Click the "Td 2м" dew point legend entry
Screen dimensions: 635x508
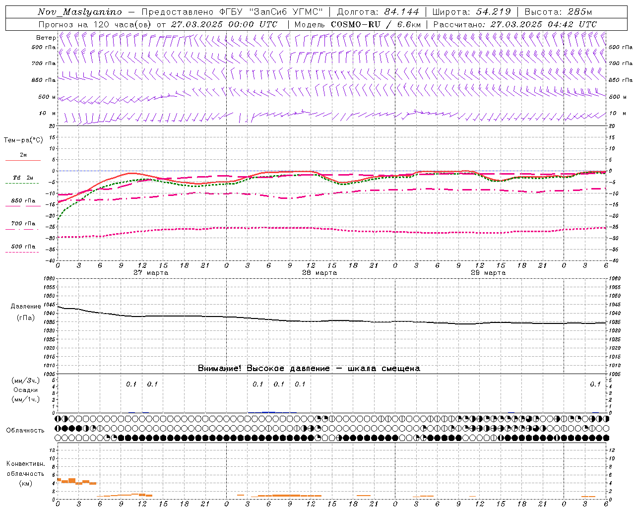pos(23,178)
